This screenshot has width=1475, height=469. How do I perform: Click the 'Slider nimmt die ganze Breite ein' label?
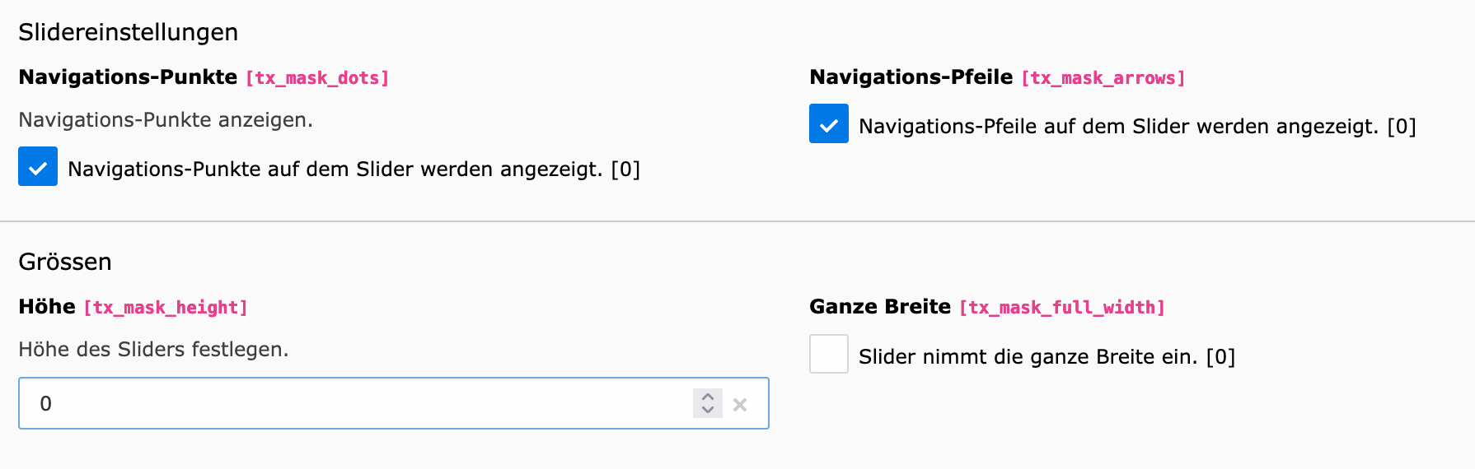pos(1047,357)
